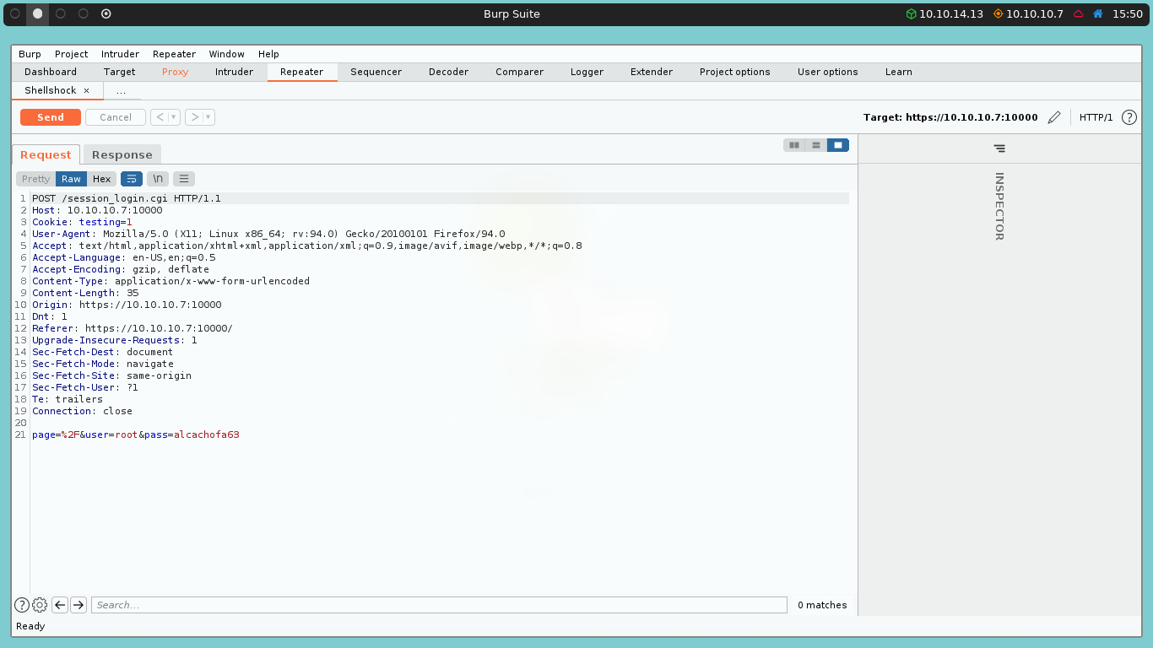Viewport: 1153px width, 648px height.
Task: Open the forward history dropdown arrow
Action: tap(208, 117)
